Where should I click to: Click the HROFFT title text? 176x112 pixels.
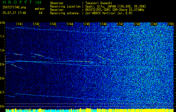(17, 2)
